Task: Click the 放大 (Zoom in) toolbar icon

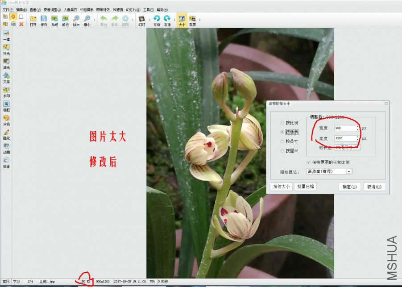Action: tap(76, 20)
